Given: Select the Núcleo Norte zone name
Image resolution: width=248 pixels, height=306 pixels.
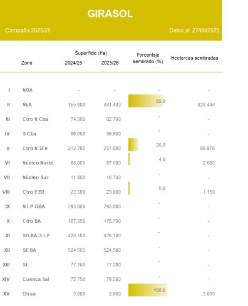Looking at the screenshot, I should click(x=38, y=163).
